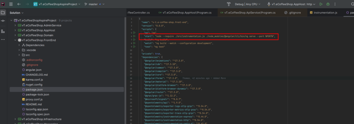Expand the Dependencies node
This screenshot has width=354, height=124.
point(19,45)
